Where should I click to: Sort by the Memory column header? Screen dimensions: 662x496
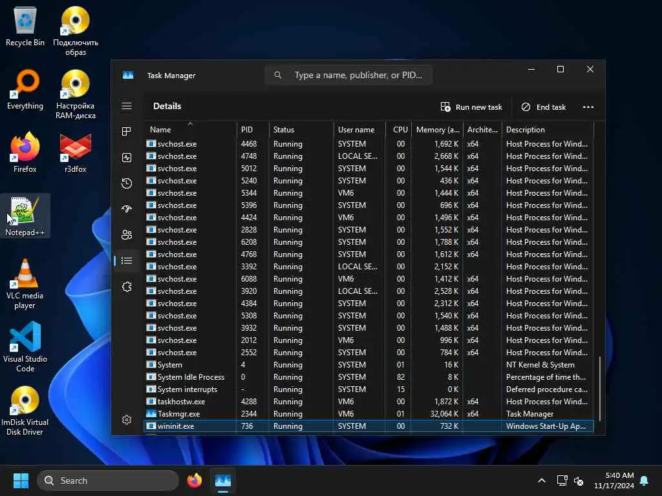(438, 129)
